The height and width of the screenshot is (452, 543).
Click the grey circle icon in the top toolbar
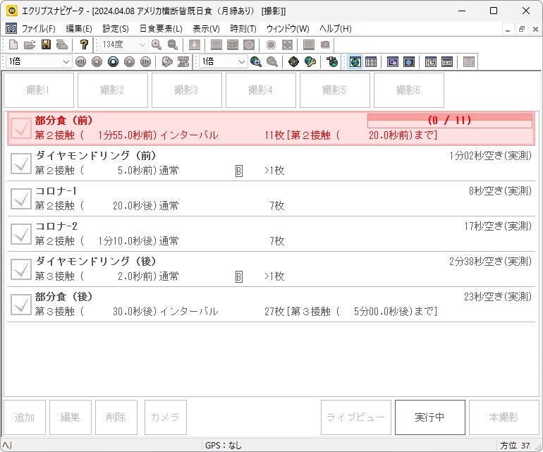tap(271, 44)
